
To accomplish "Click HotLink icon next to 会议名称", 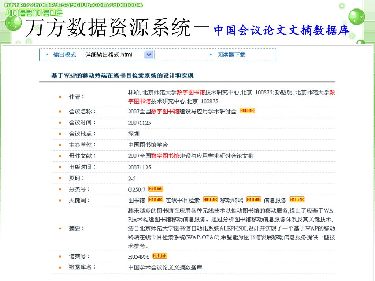I will (247, 110).
